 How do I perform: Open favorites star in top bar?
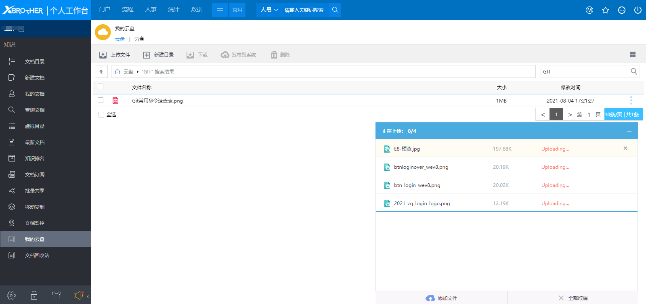coord(605,10)
